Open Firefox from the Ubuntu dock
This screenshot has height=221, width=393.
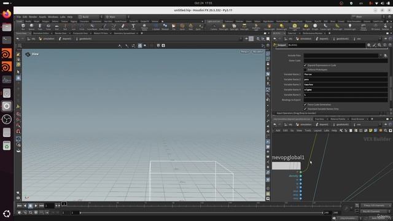[7, 14]
